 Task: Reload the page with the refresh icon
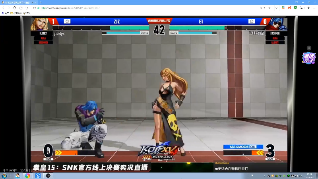15,8
